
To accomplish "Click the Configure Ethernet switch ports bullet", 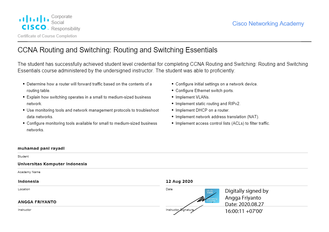I will coord(205,90).
